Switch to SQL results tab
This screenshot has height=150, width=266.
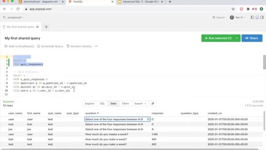(x=102, y=104)
